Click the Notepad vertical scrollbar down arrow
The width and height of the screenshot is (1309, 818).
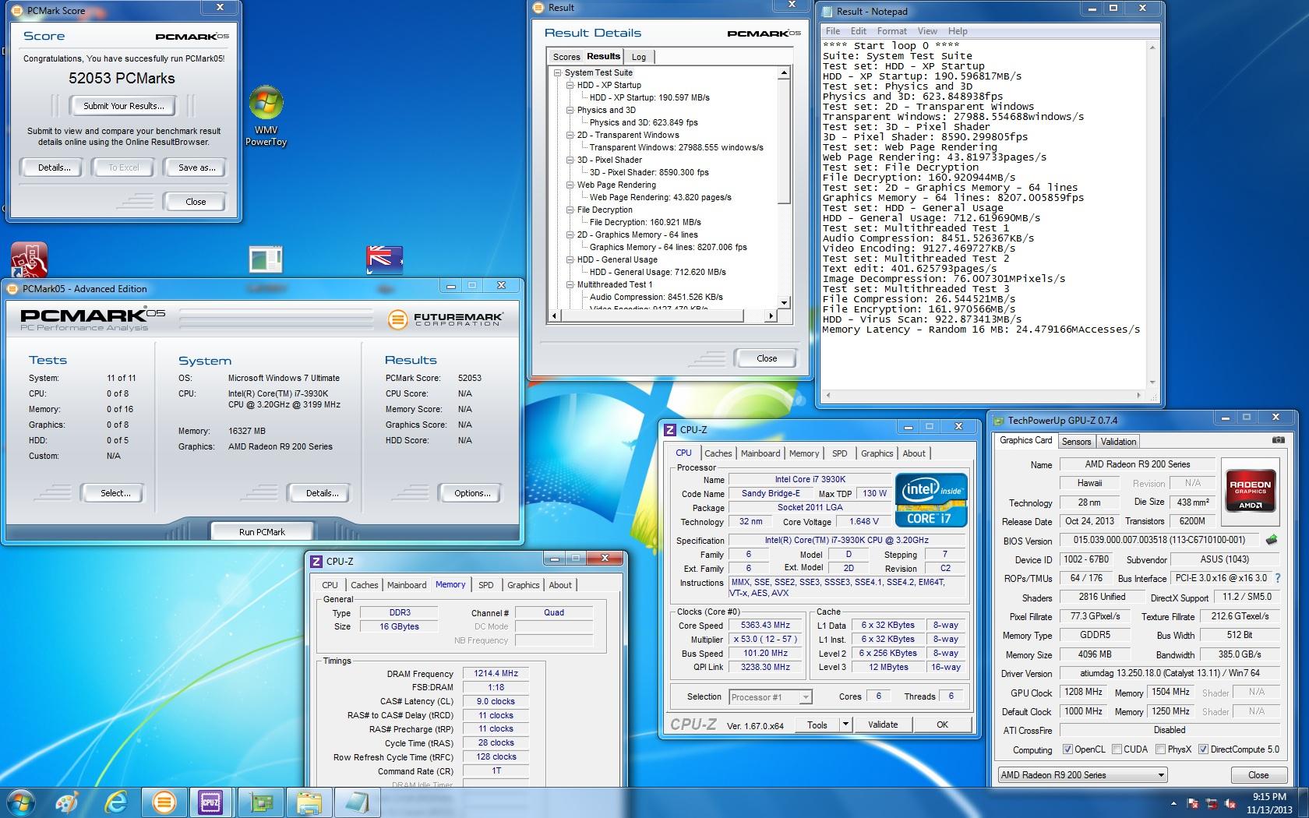pyautogui.click(x=1152, y=383)
